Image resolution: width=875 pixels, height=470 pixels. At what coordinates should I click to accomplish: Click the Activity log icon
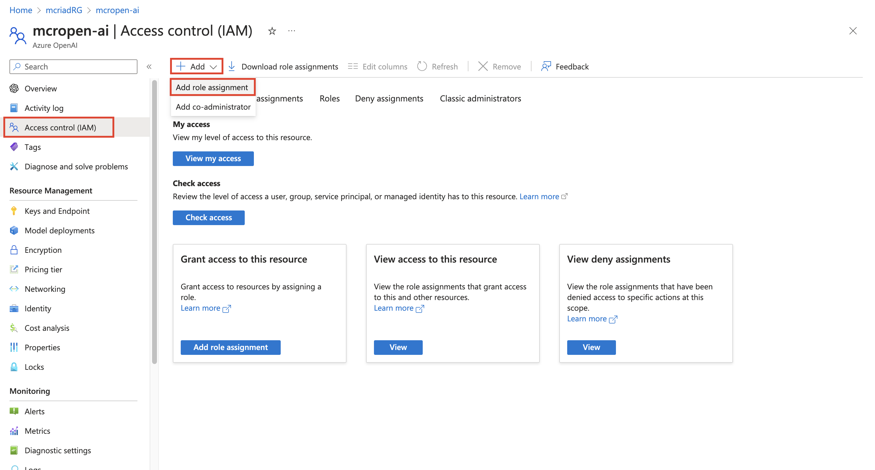click(14, 108)
